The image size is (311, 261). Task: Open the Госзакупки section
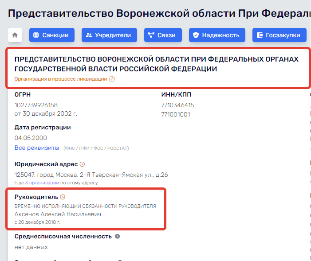[279, 35]
